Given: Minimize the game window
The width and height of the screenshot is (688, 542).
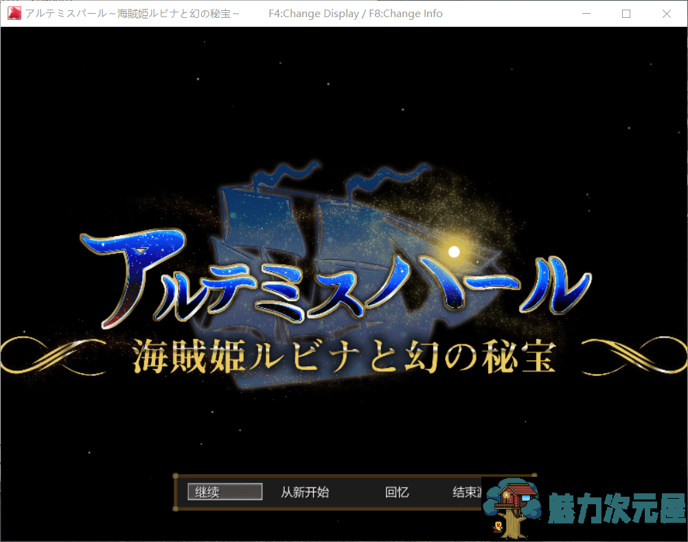Looking at the screenshot, I should point(586,14).
